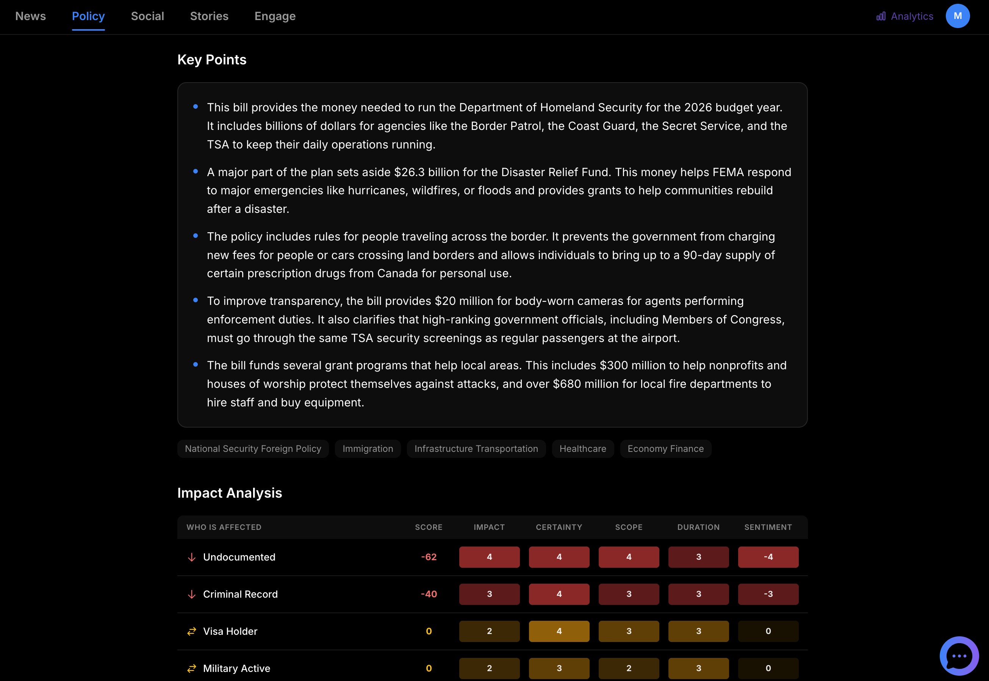
Task: Select the Infrastructure Transportation tag
Action: [x=476, y=448]
